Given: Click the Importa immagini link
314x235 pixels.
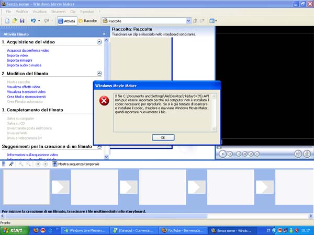Looking at the screenshot, I should click(x=19, y=61).
